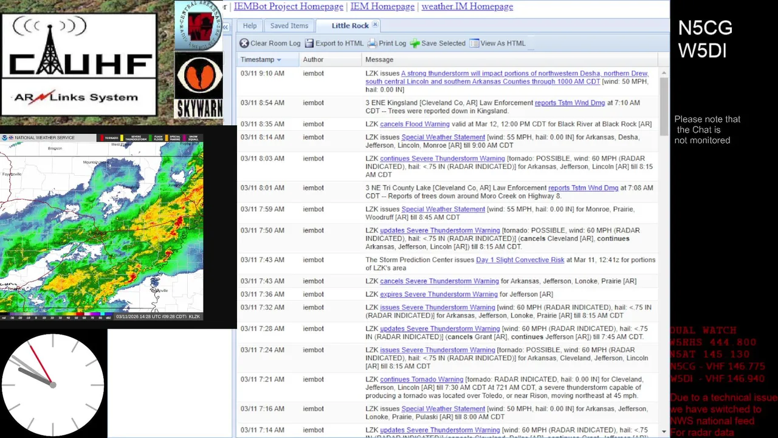Click the SKYWARN logo
Screen dimensions: 778x438
click(x=199, y=85)
